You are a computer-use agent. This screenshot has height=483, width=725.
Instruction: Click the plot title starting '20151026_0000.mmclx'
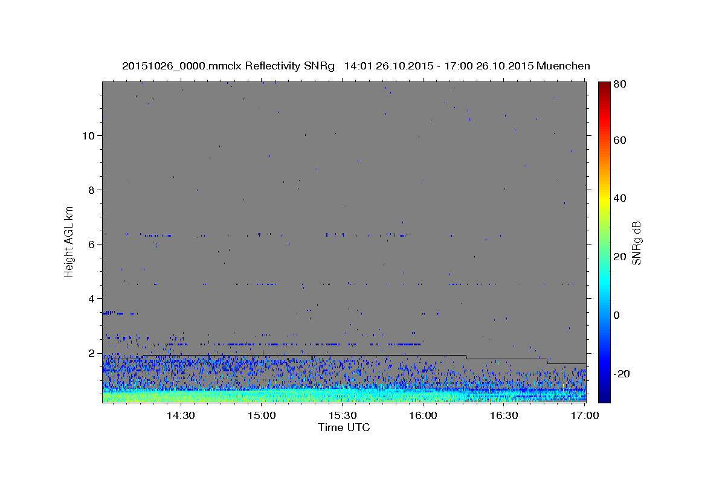coord(356,66)
